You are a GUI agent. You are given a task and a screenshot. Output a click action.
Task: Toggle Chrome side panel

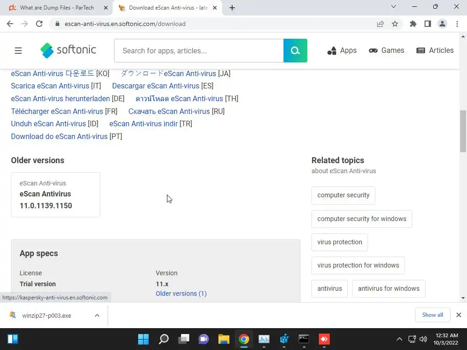coord(428,24)
